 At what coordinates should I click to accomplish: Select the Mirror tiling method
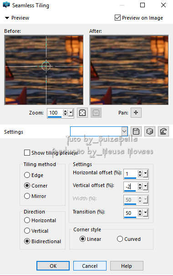[27, 196]
